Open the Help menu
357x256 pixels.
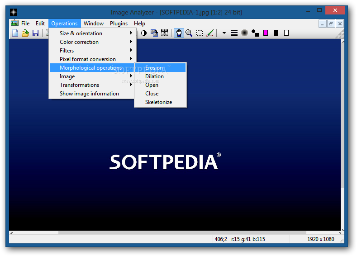coord(139,24)
